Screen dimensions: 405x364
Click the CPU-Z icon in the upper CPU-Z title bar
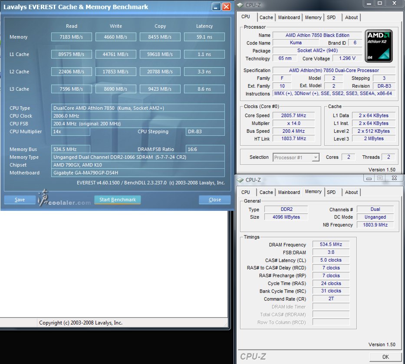coord(240,5)
